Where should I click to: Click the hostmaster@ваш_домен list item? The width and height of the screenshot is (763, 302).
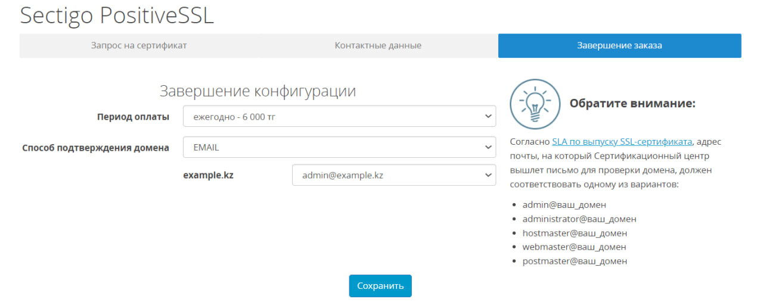(575, 233)
